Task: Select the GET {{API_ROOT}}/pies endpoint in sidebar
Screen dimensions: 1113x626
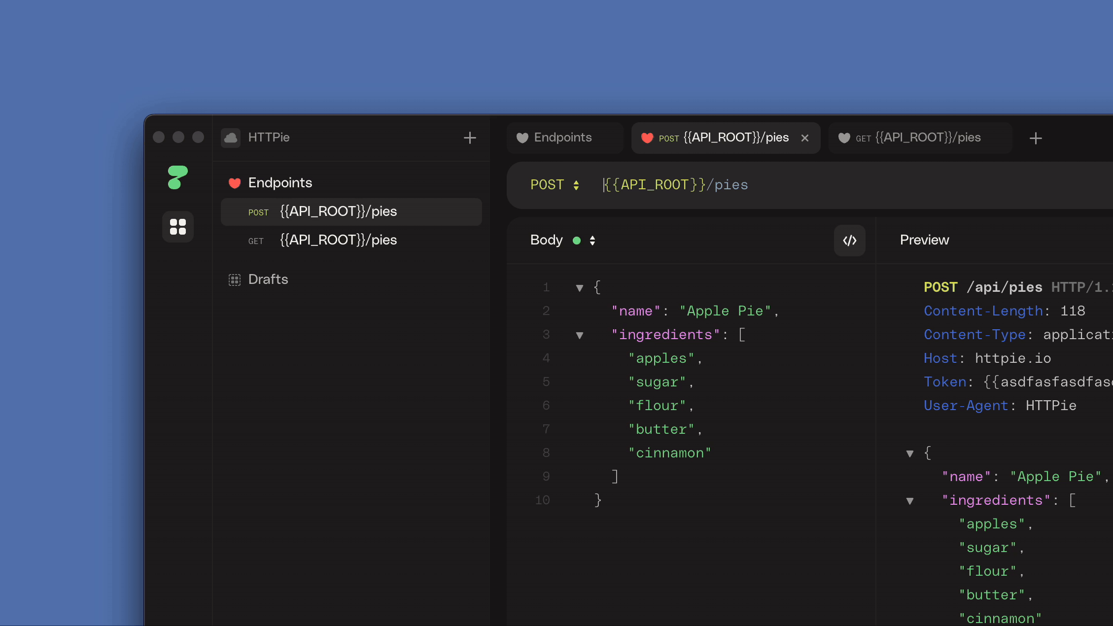Action: pos(339,240)
